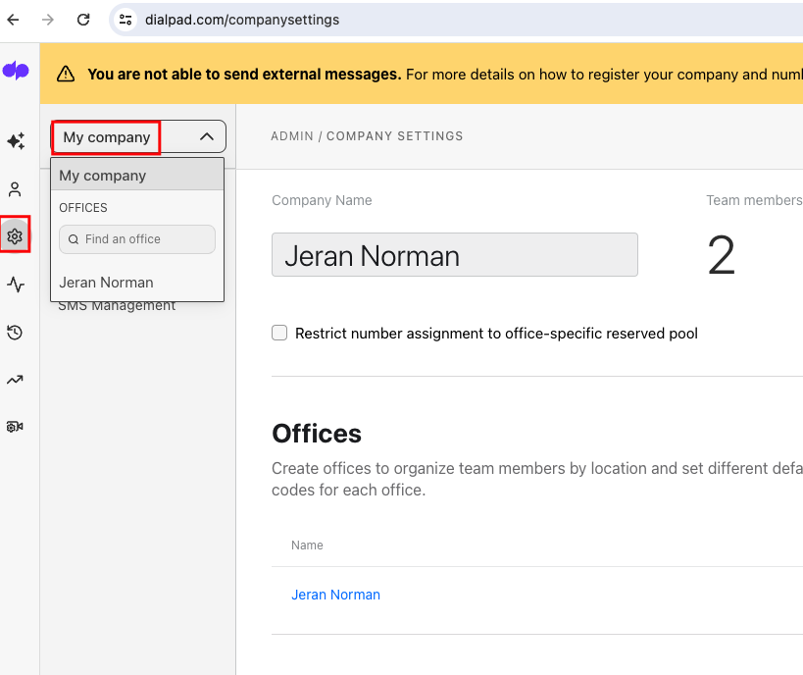Screen dimensions: 803x675
Task: Collapse the My company dropdown chevron
Action: [206, 136]
